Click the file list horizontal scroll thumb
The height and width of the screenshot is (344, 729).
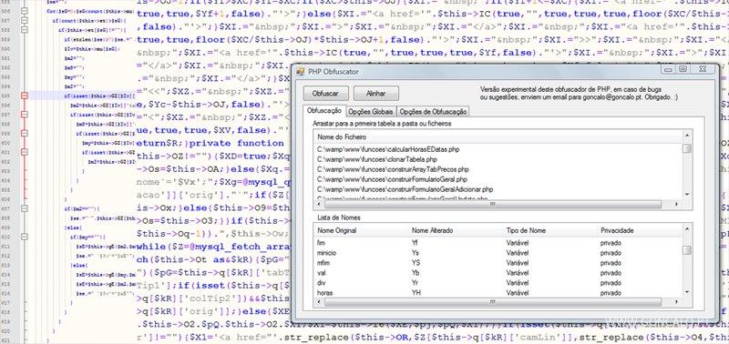(493, 204)
